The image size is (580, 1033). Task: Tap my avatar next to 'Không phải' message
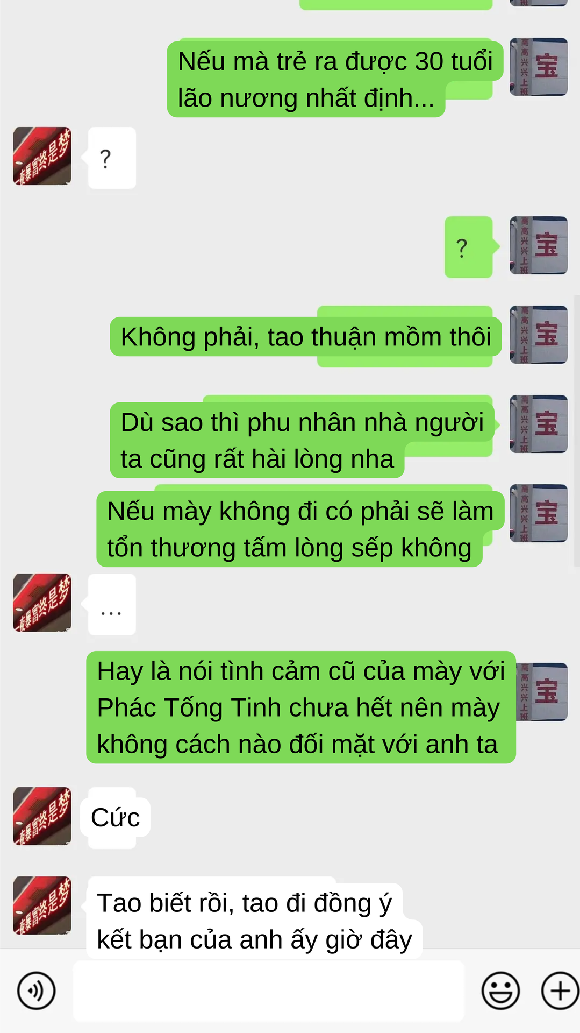539,335
